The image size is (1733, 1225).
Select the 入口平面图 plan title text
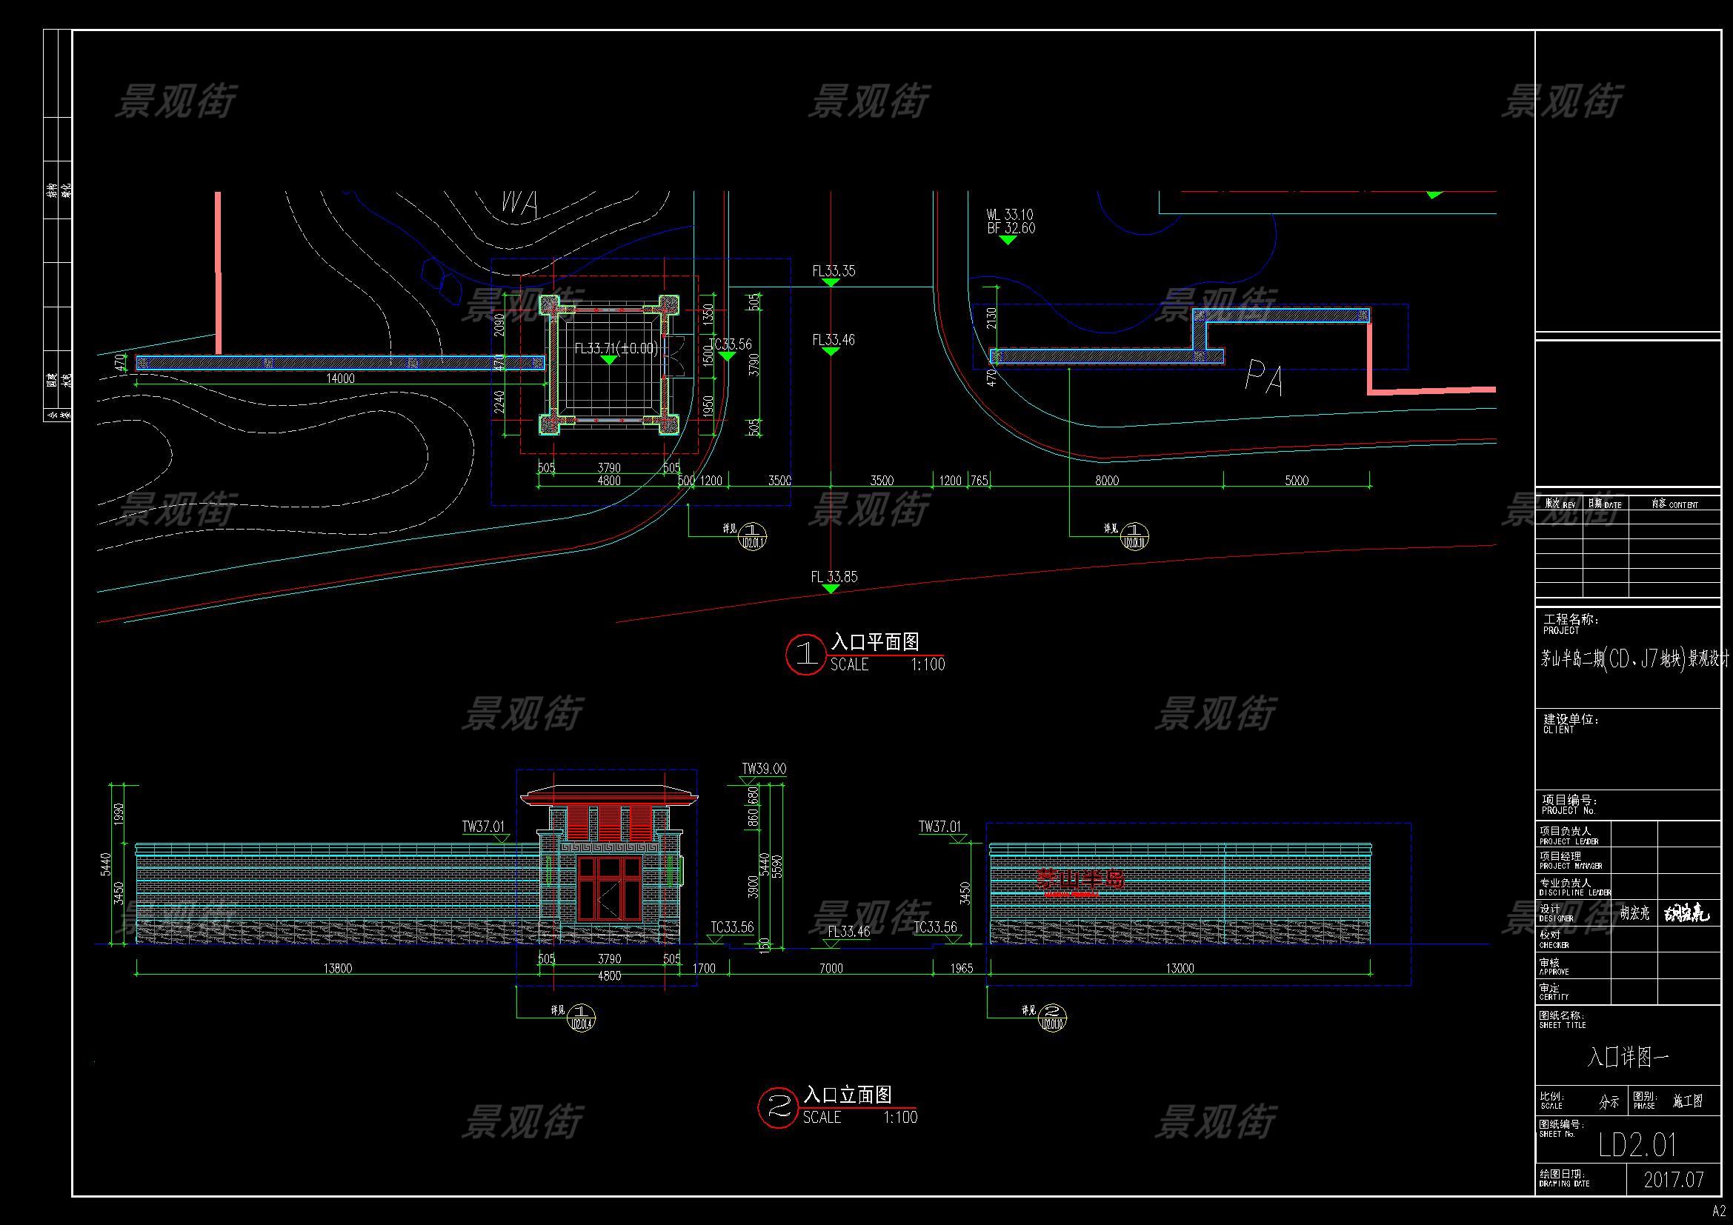[875, 642]
